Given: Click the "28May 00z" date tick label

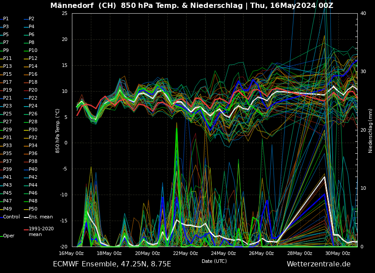Looking at the screenshot, I should [300, 253].
